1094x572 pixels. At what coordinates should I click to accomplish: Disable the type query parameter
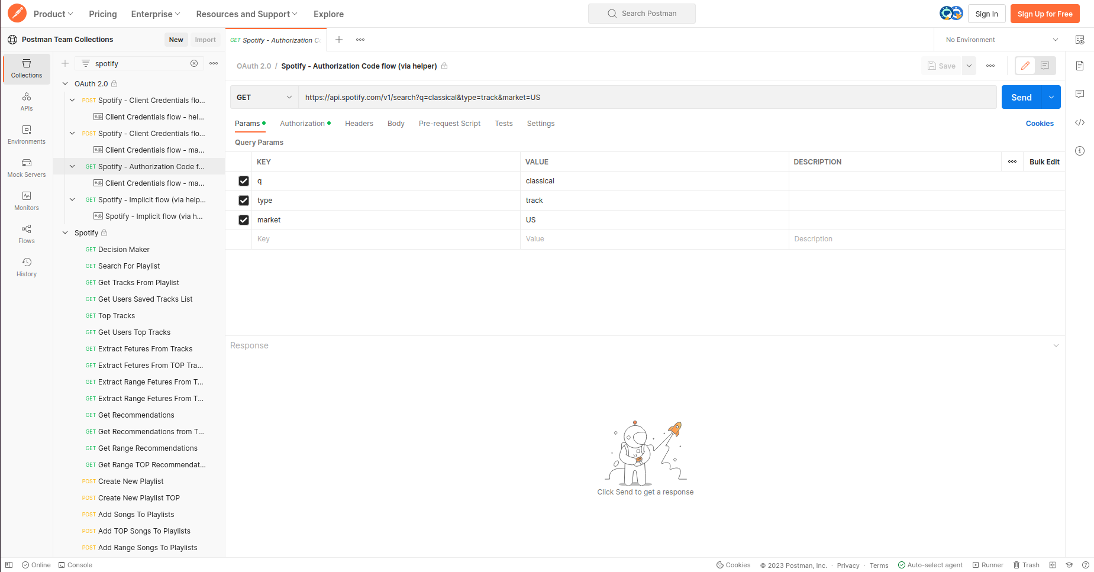coord(243,200)
